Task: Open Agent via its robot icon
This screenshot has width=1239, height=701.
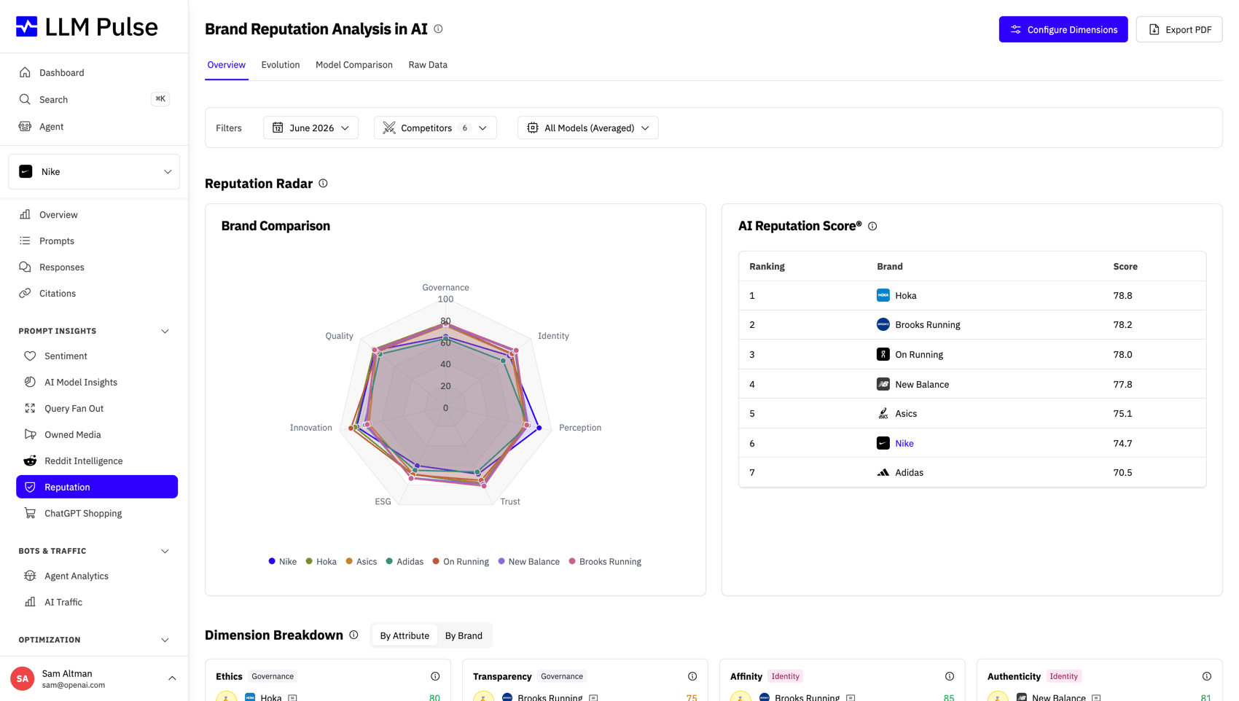Action: point(25,126)
